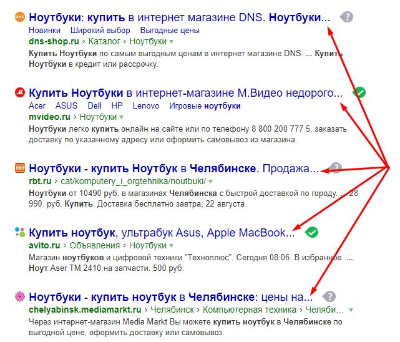This screenshot has width=400, height=342.
Task: Click gray question badge next to MediaMarkt result
Action: pos(329,296)
